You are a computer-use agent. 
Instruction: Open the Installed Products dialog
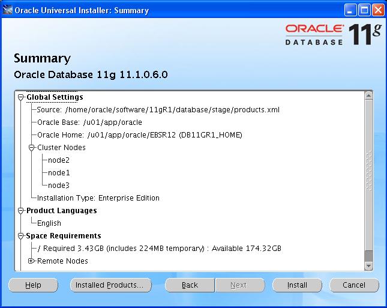coord(109,285)
